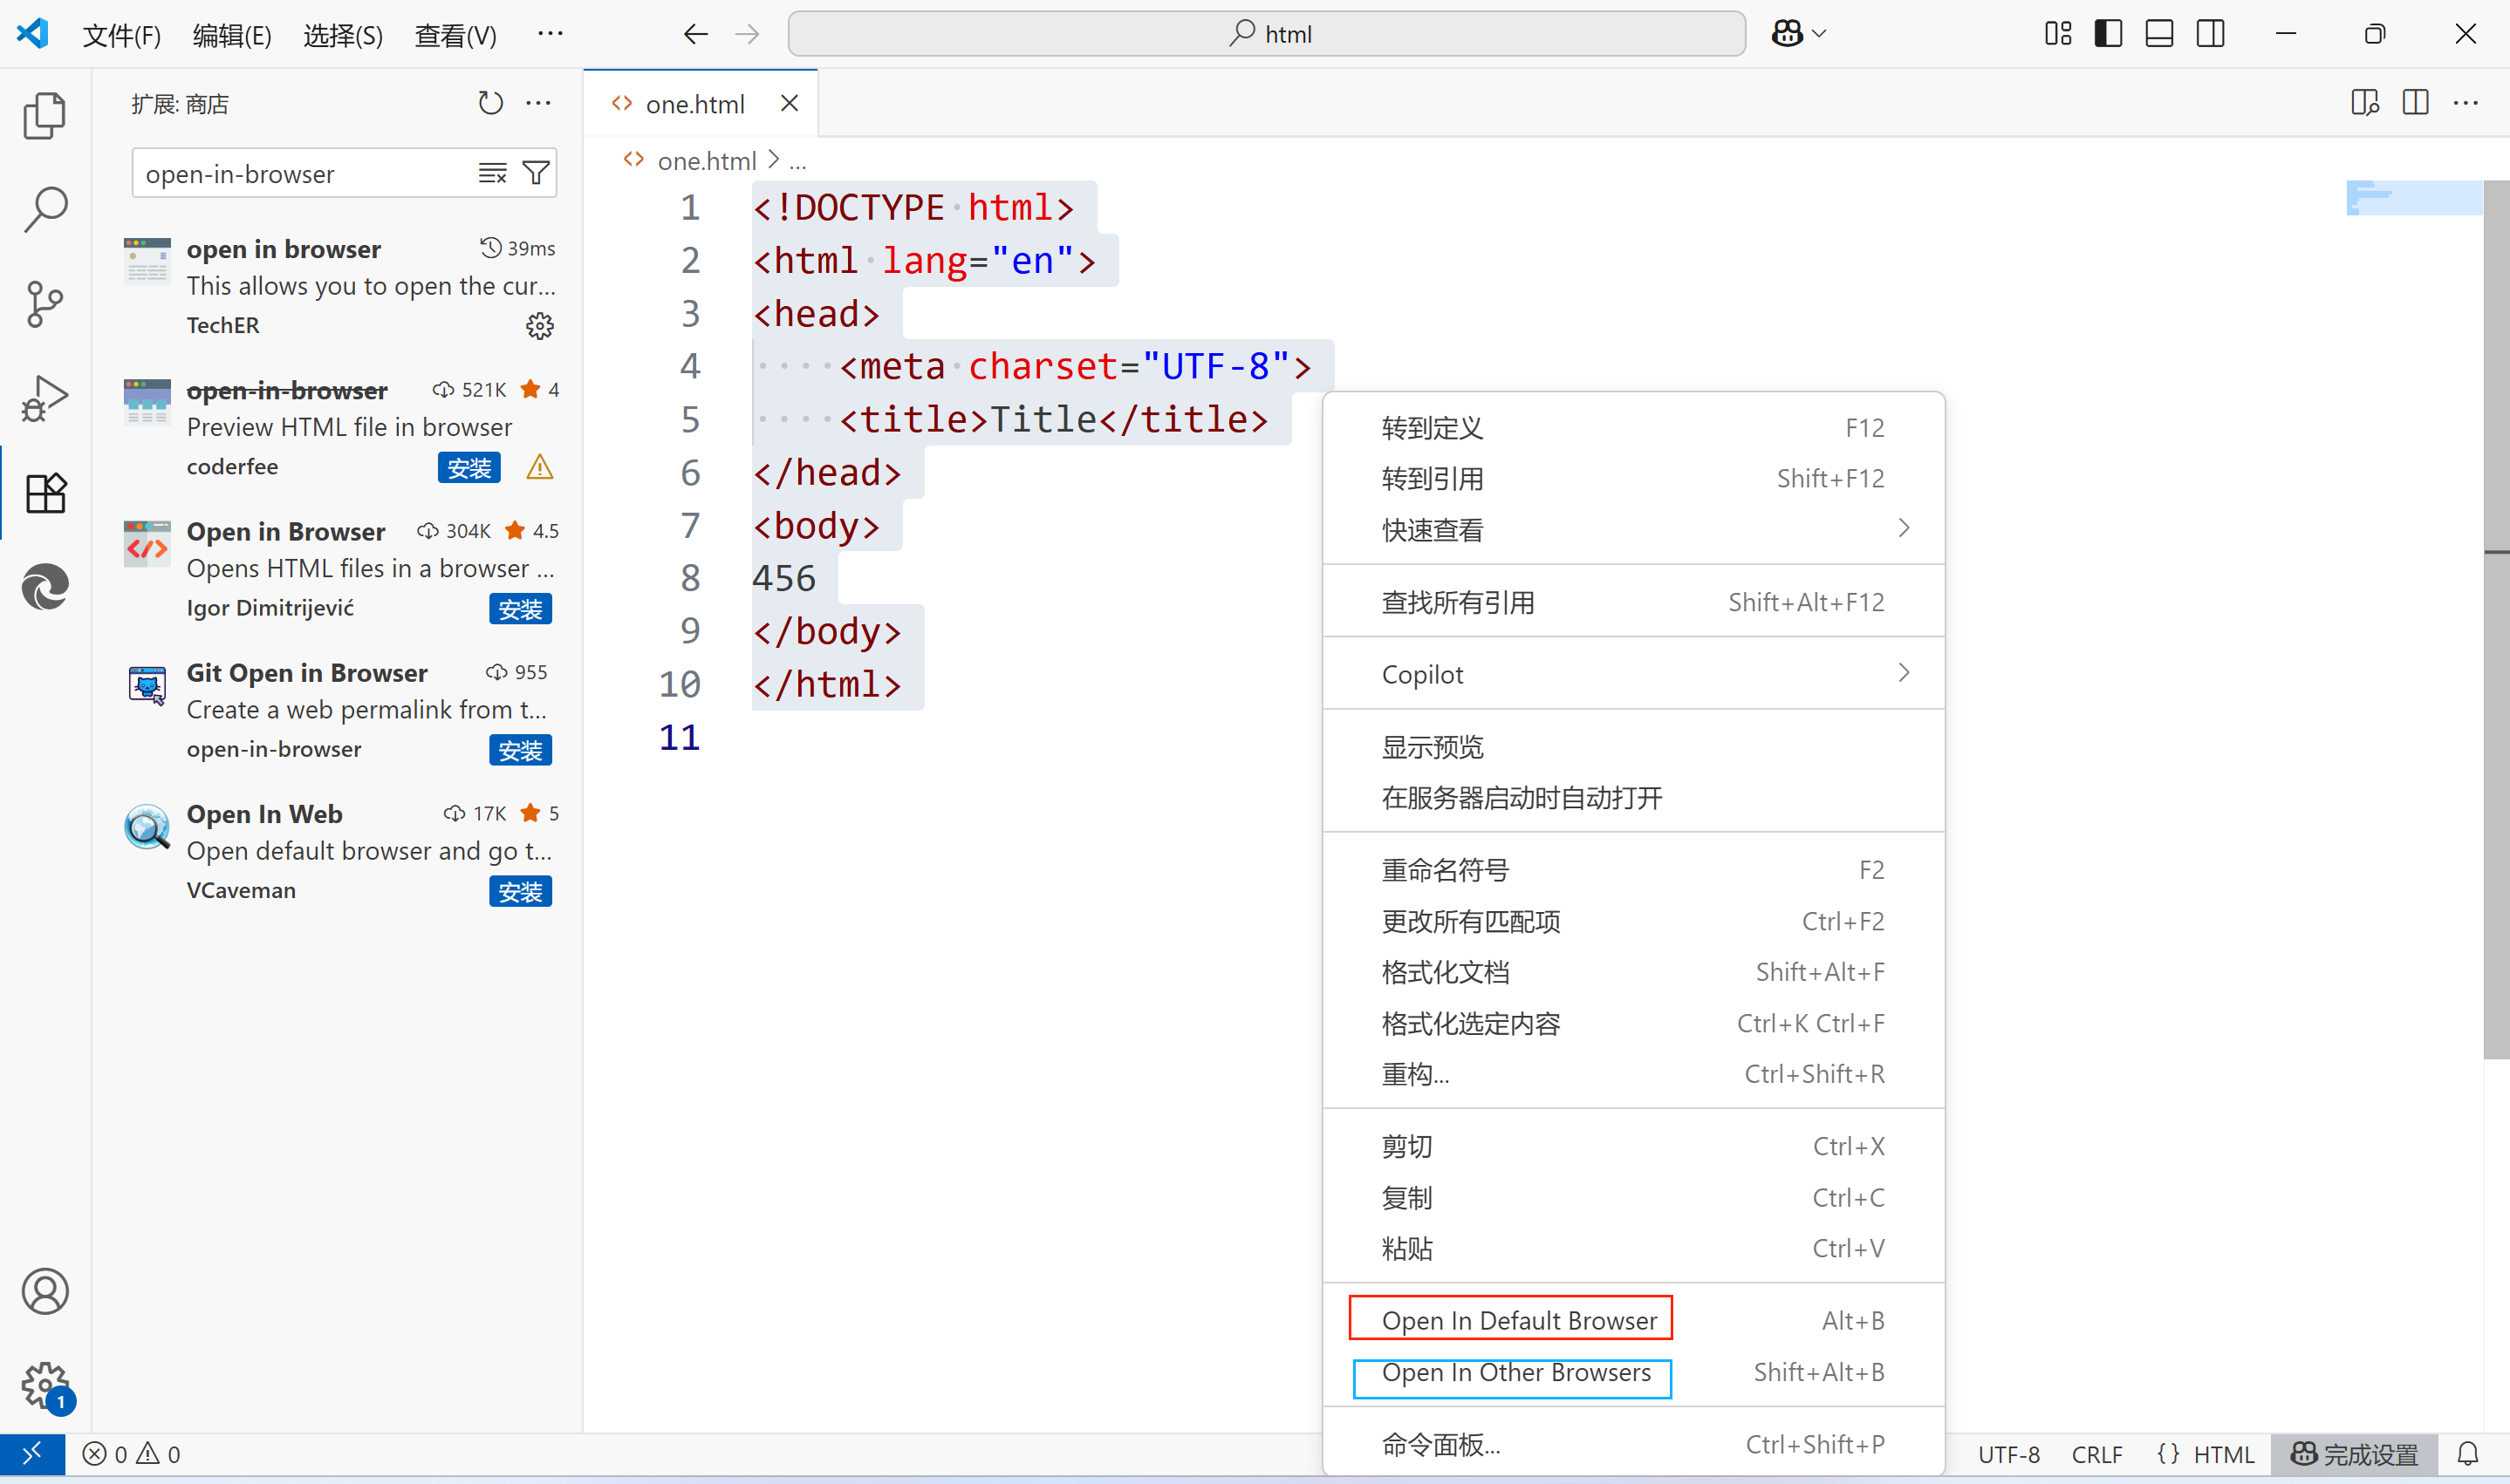Click one.html in the breadcrumb

(x=707, y=161)
